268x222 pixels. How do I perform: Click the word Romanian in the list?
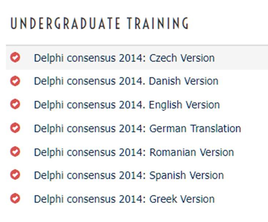pos(173,152)
